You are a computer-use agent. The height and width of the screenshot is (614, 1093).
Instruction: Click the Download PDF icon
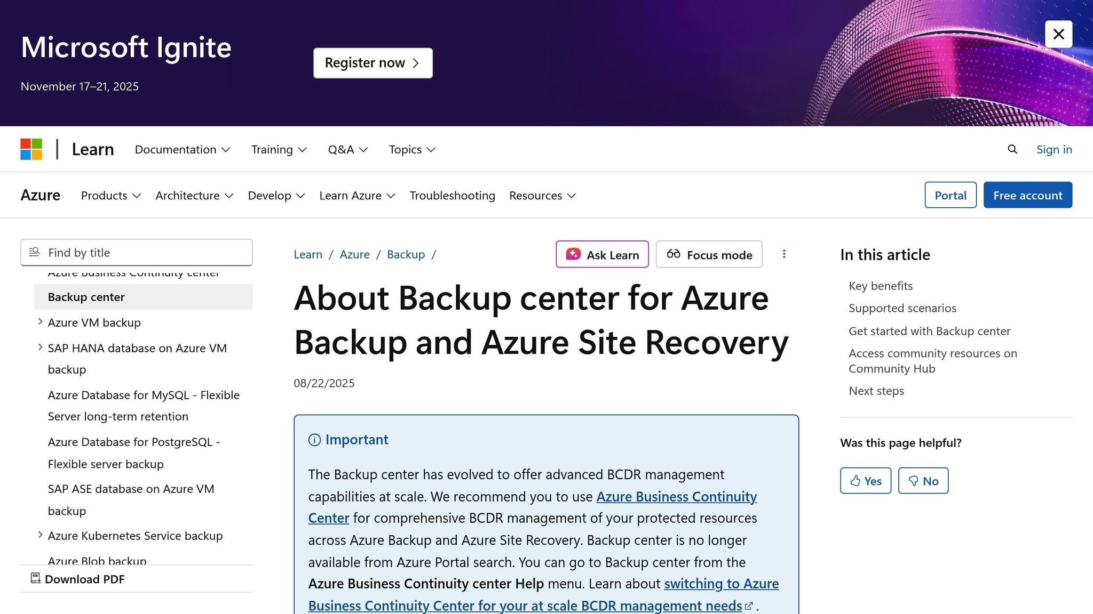[x=35, y=578]
